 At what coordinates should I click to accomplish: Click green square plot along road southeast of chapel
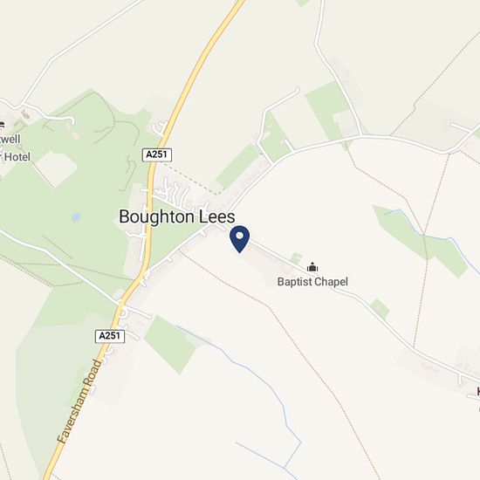tap(380, 309)
